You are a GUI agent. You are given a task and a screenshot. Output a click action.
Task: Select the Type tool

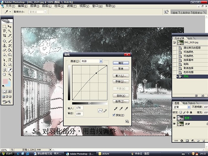10,60
